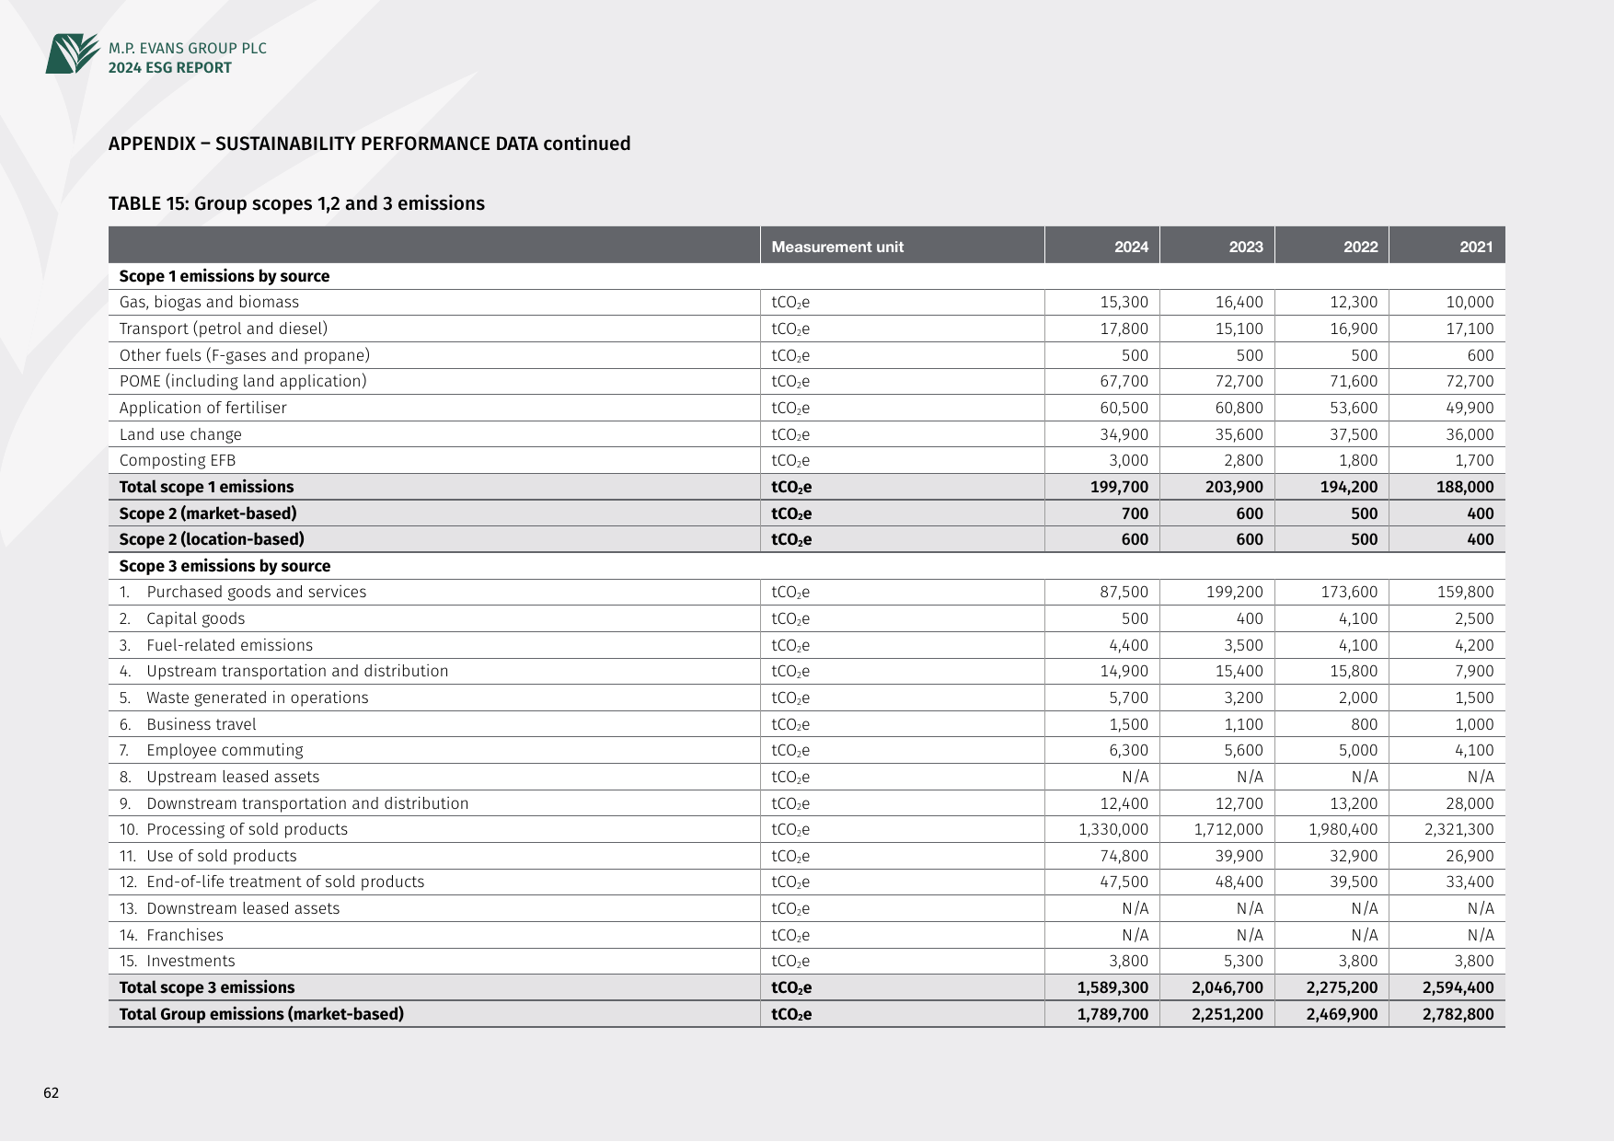
Task: Click the 'Application of fertiliser' row label
Action: pos(202,408)
